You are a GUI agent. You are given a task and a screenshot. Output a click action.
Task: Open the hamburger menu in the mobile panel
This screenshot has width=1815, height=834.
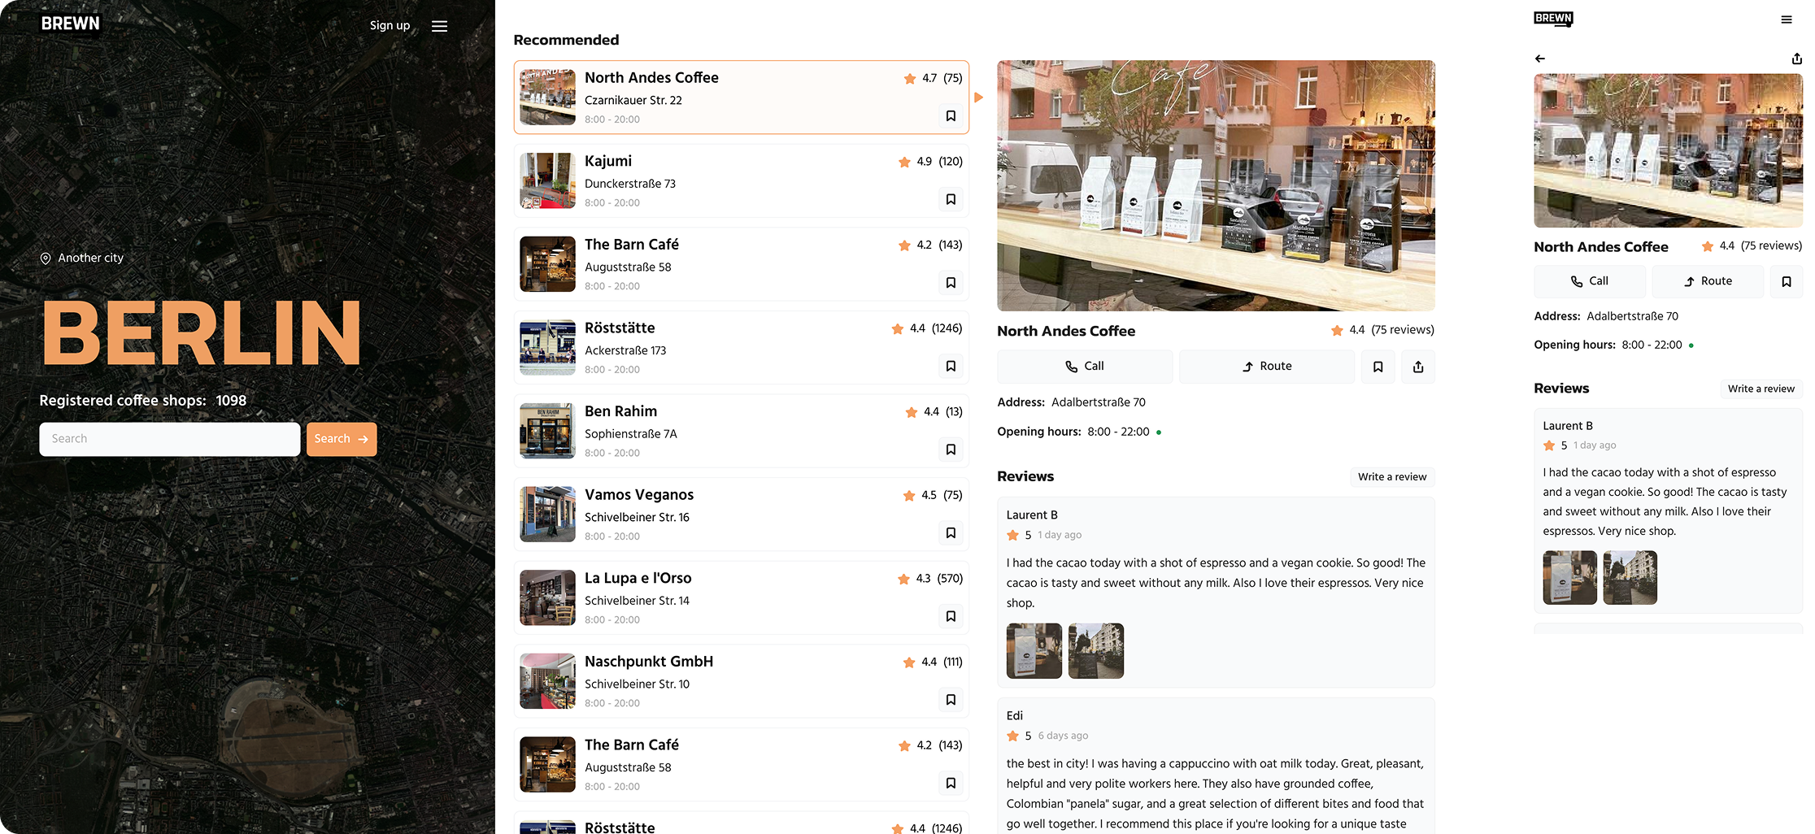coord(1786,20)
